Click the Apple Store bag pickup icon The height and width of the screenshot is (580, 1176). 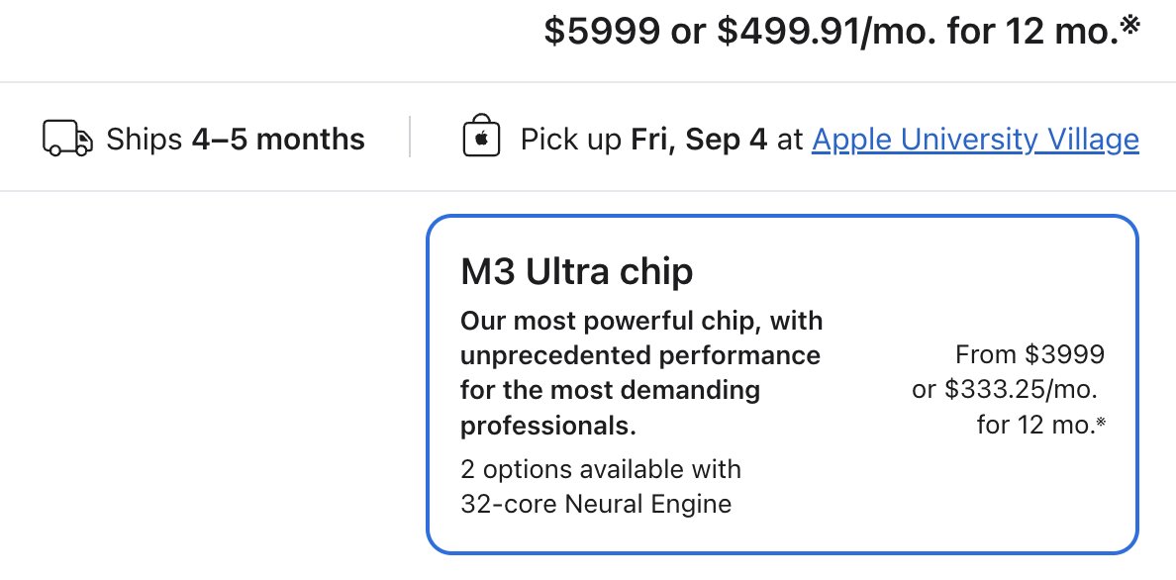point(481,139)
